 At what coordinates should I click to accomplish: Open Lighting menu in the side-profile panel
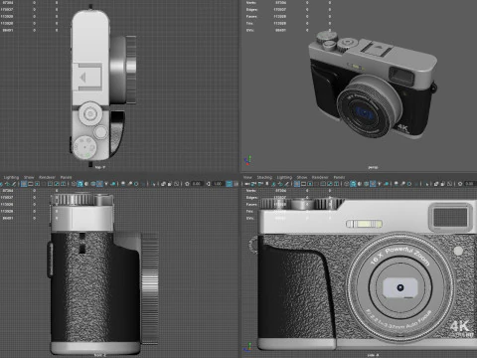(11, 177)
